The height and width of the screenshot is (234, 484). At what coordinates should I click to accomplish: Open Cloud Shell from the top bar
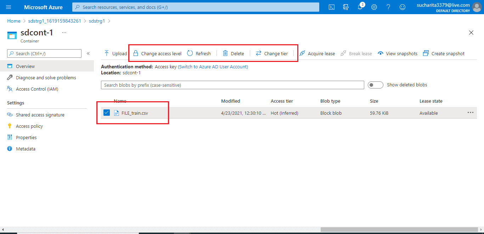coord(332,7)
